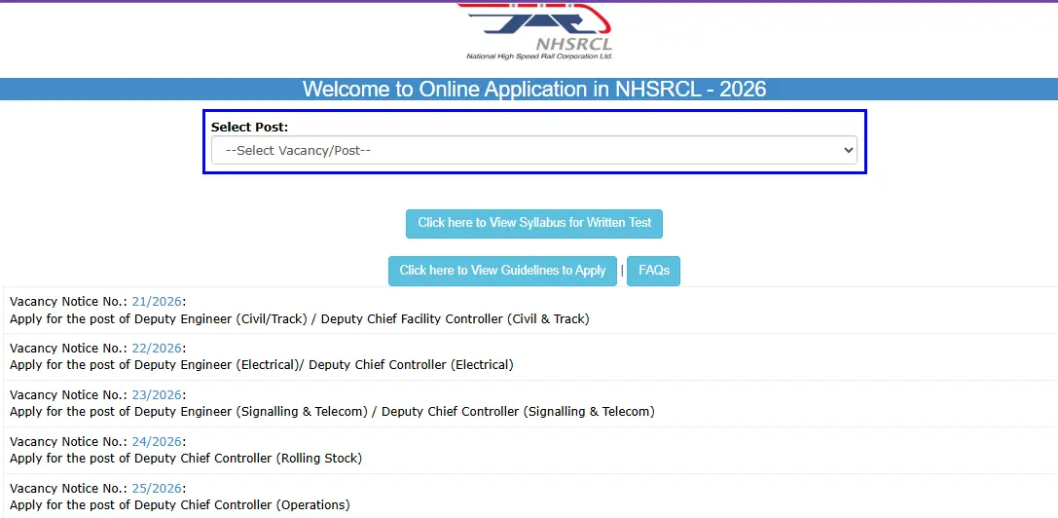Open vacancy notice 22/2026 link

click(157, 348)
